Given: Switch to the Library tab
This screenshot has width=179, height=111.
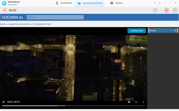Looking at the screenshot, I should click(x=117, y=3).
